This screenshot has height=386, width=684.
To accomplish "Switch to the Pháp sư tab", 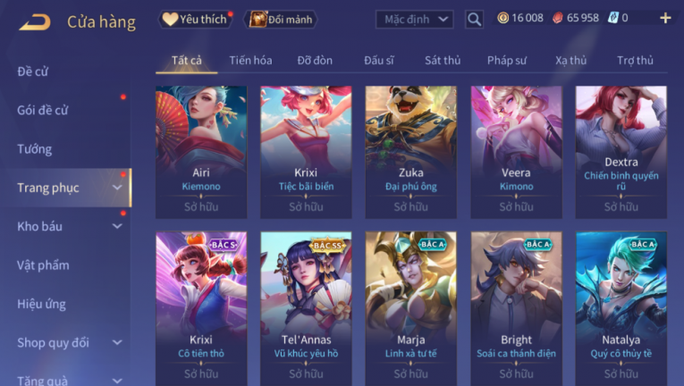I will click(x=506, y=60).
